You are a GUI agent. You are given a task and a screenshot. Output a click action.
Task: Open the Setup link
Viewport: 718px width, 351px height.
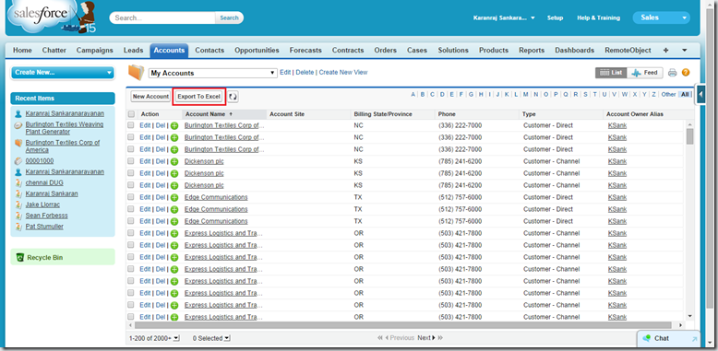click(x=555, y=18)
